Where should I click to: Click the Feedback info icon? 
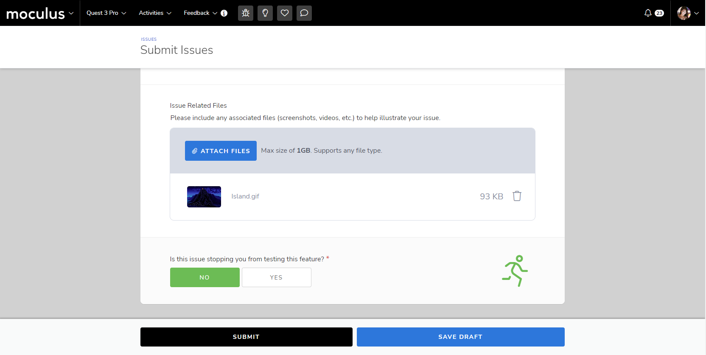[x=224, y=13]
